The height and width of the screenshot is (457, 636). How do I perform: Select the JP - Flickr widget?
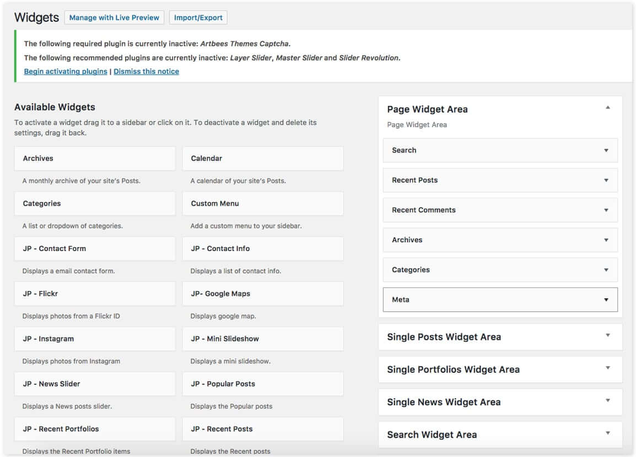point(94,293)
